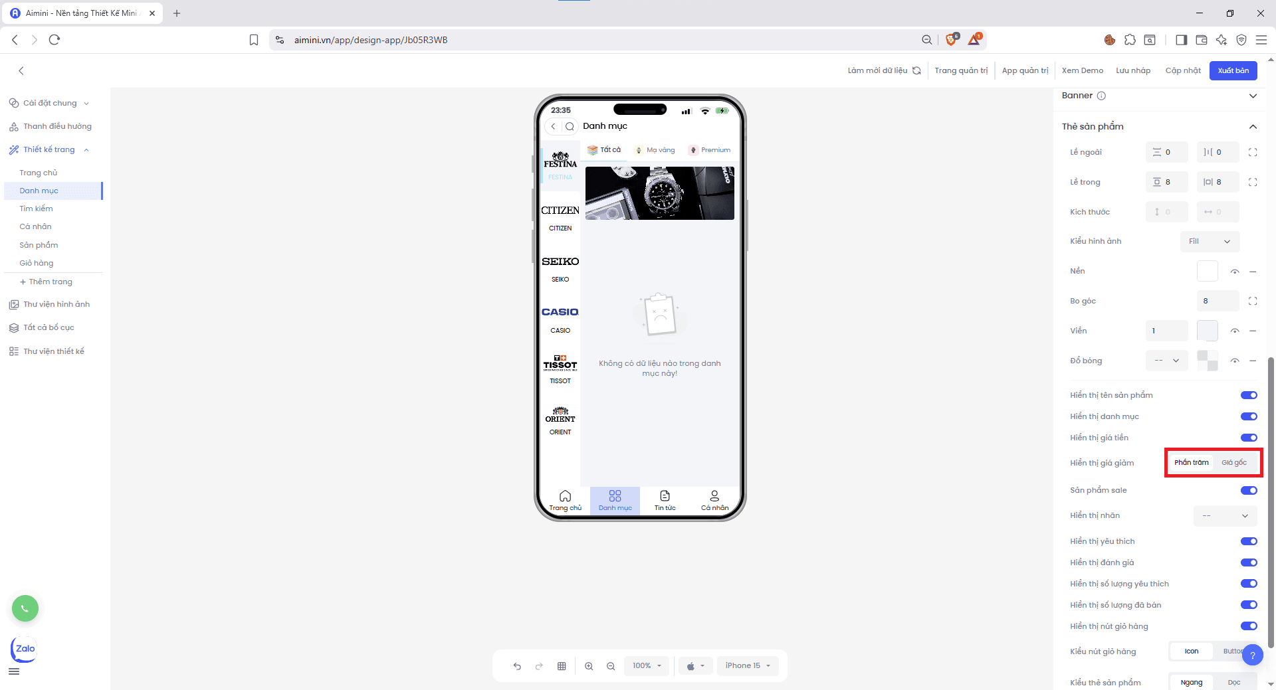Click the Nền background color swatch
This screenshot has width=1276, height=690.
coord(1207,271)
